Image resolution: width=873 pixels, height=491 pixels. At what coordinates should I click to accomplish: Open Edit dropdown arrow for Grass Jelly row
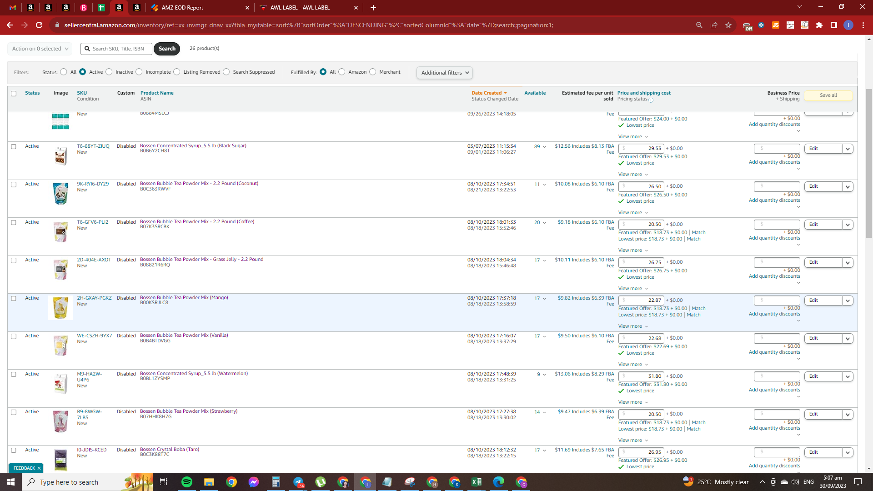coord(848,263)
